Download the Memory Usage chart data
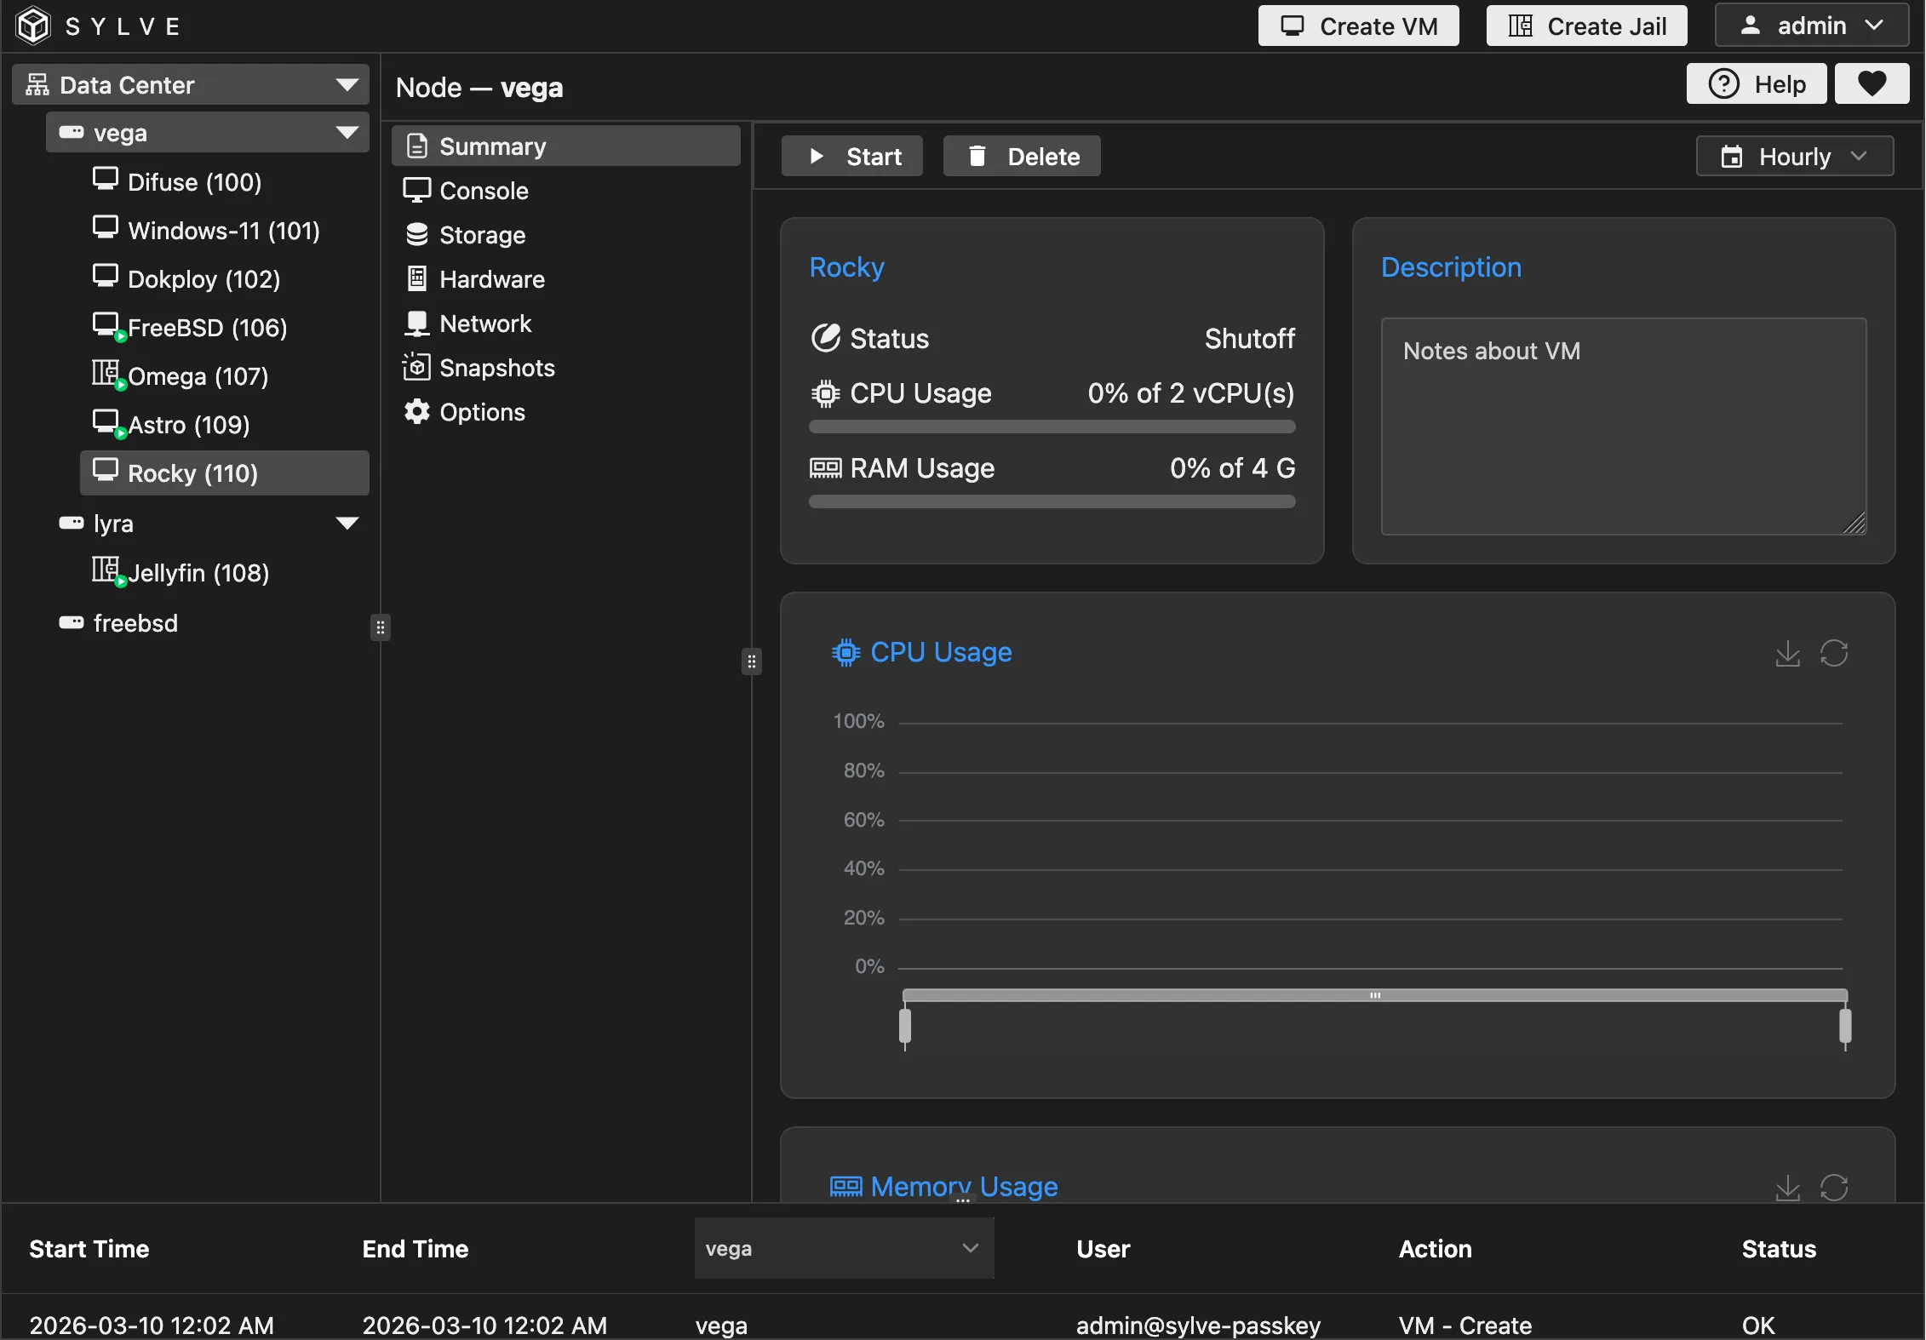 [x=1787, y=1187]
